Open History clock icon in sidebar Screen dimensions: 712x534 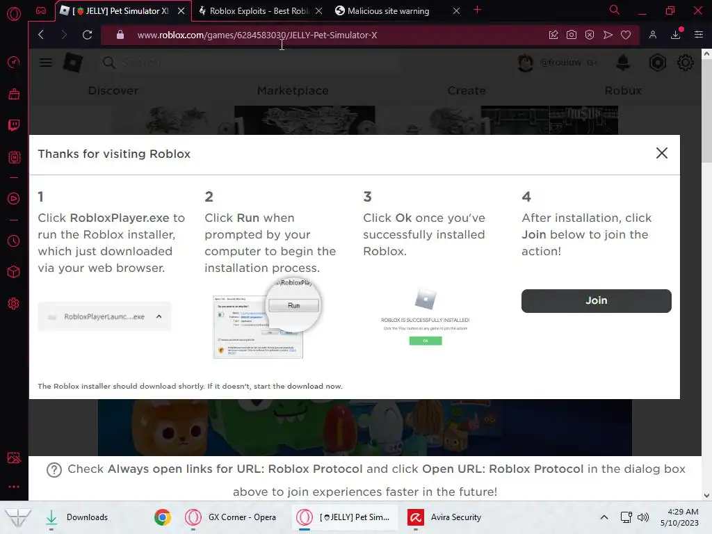pyautogui.click(x=14, y=241)
